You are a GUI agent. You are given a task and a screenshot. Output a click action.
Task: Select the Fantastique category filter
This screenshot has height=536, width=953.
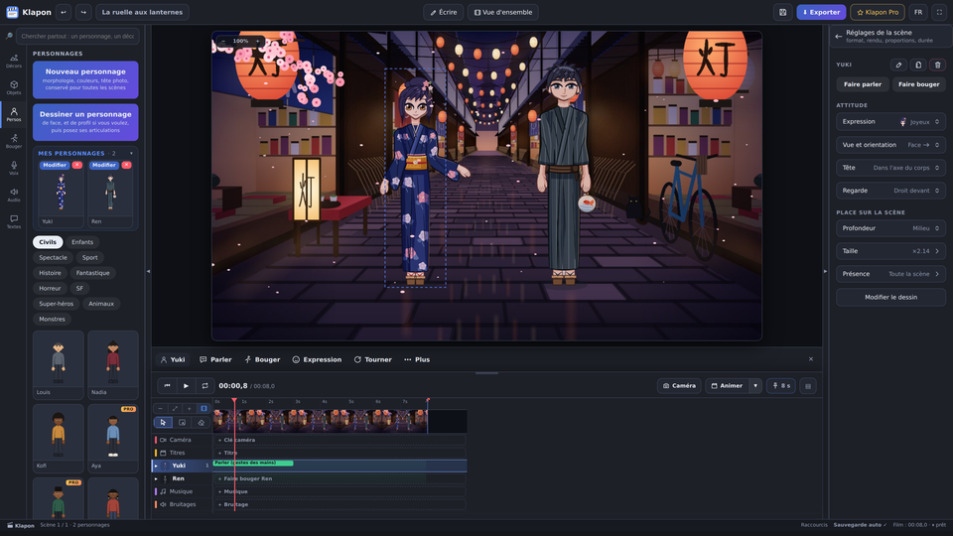coord(93,273)
